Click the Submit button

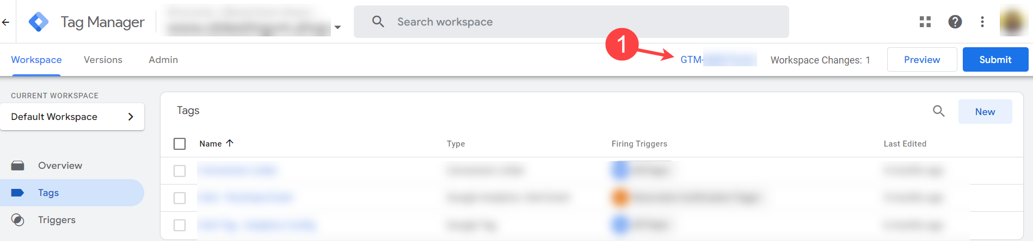pos(995,60)
